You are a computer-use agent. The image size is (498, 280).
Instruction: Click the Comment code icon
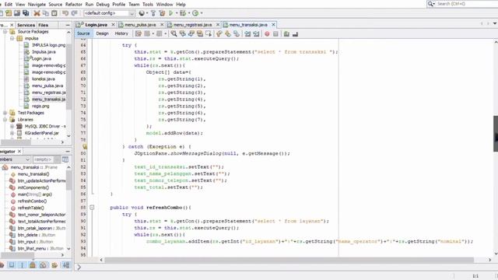click(286, 33)
